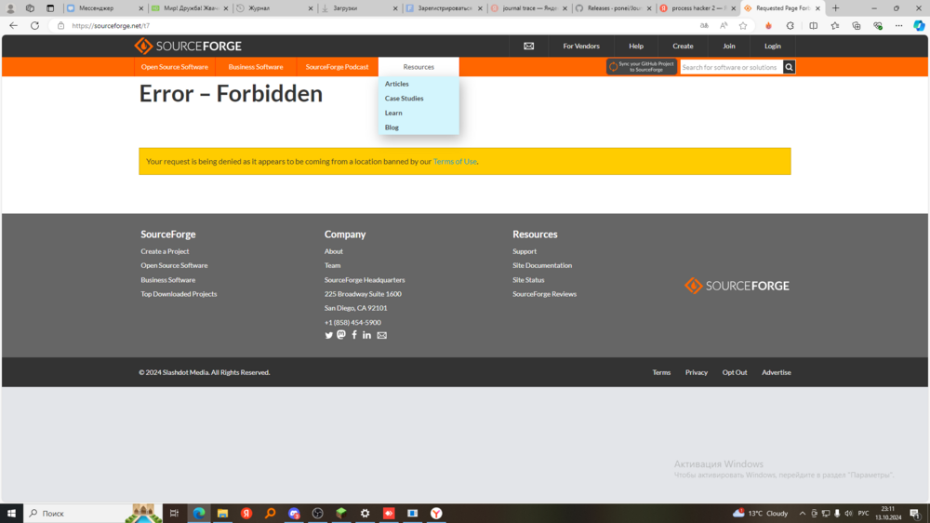
Task: Open the weather widget showing Cloudy
Action: [x=761, y=514]
